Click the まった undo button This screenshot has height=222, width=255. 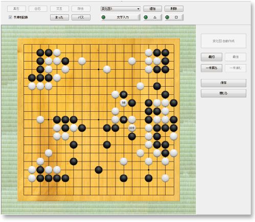[x=59, y=17]
